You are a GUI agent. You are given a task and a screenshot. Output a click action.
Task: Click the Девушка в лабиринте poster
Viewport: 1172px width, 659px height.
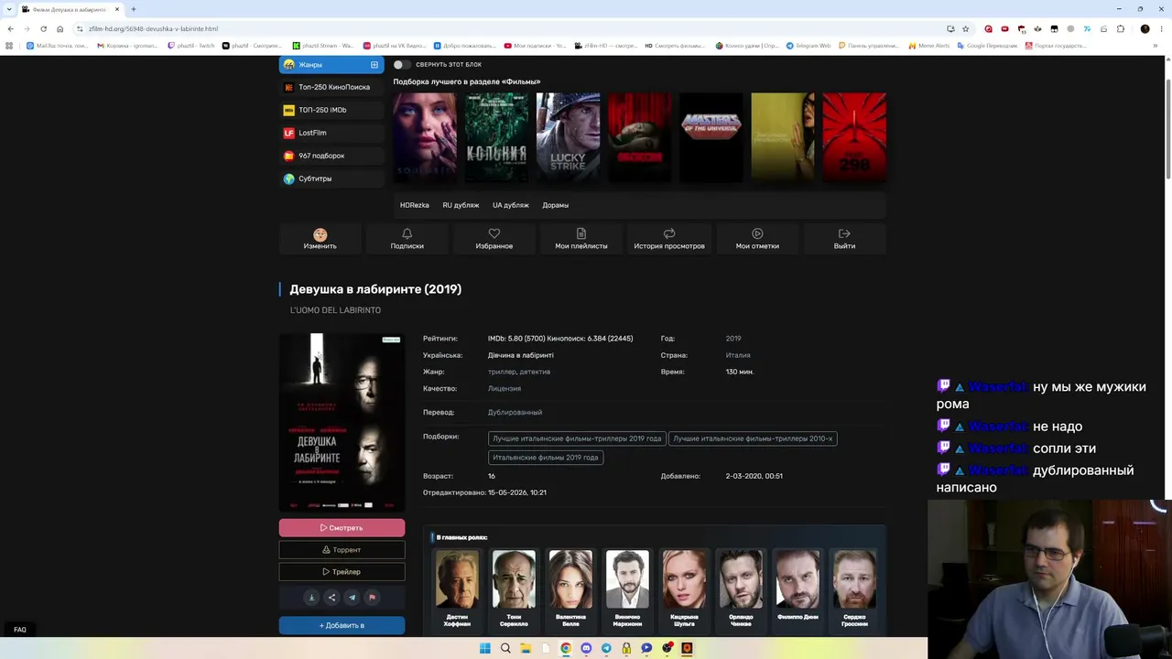tap(342, 422)
